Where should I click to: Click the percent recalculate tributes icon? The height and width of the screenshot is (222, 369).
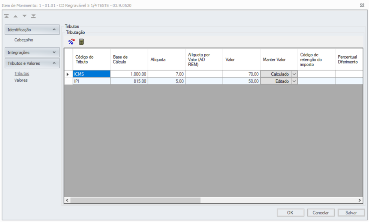click(x=71, y=42)
